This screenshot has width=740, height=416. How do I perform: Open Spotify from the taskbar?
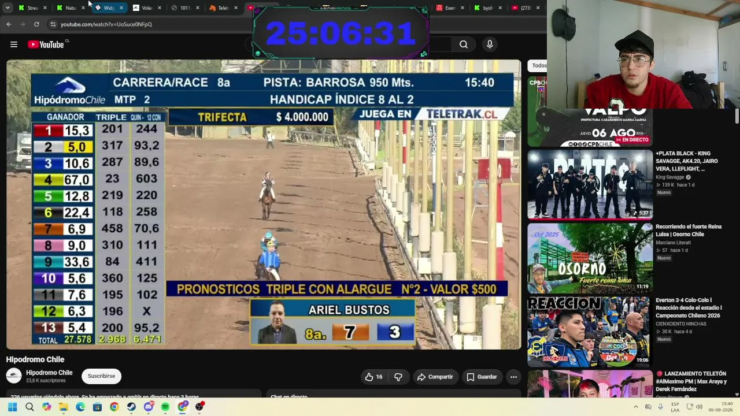[x=165, y=407]
